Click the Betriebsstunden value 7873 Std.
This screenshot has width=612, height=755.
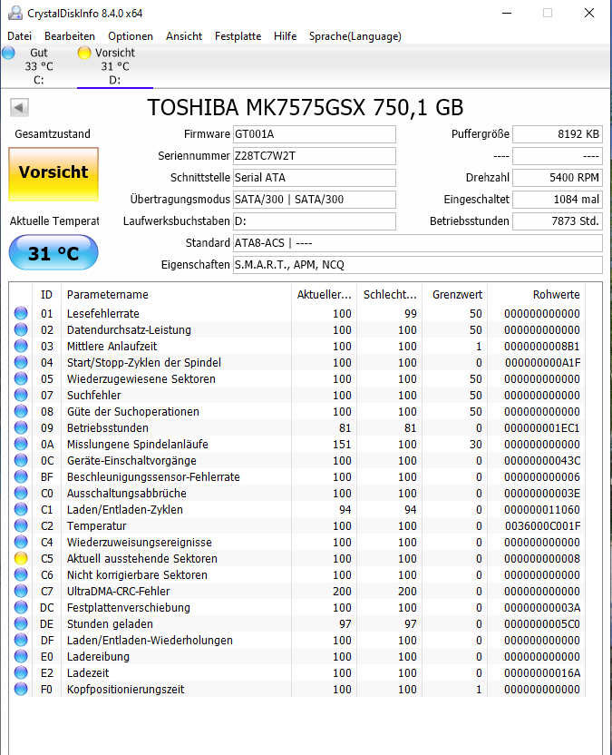click(x=558, y=221)
